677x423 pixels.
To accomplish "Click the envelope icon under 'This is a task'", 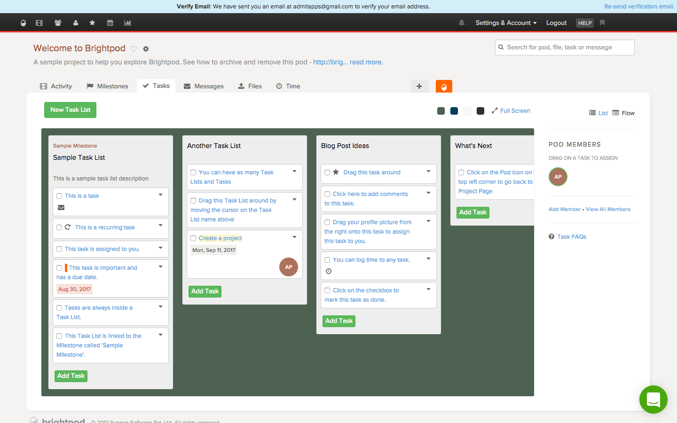I will [61, 208].
